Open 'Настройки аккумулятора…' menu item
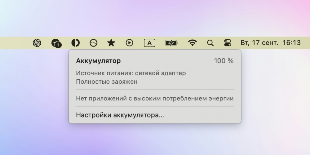 tap(120, 115)
